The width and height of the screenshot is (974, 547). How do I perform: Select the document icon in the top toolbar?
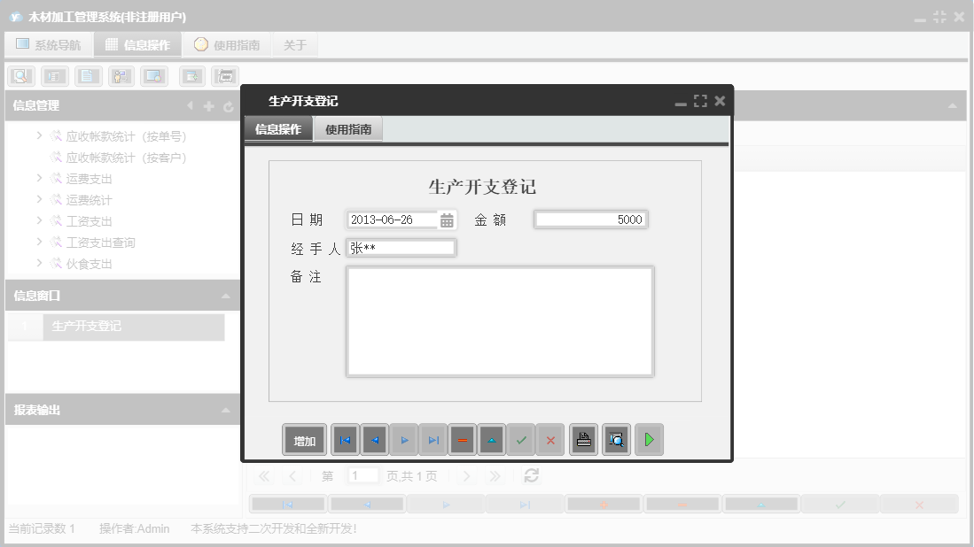(88, 76)
